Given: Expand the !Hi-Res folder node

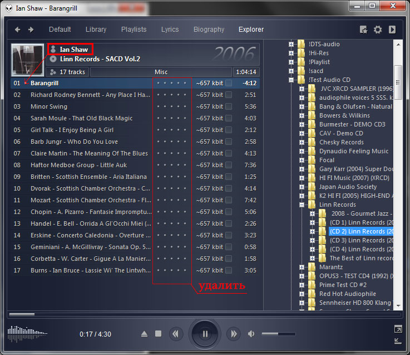Looking at the screenshot, I should pyautogui.click(x=292, y=53).
